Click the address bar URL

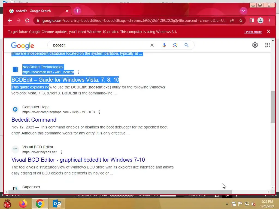point(134,21)
